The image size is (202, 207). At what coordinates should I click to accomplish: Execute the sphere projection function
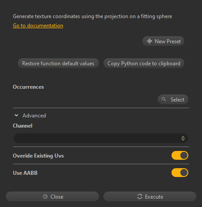point(150,196)
